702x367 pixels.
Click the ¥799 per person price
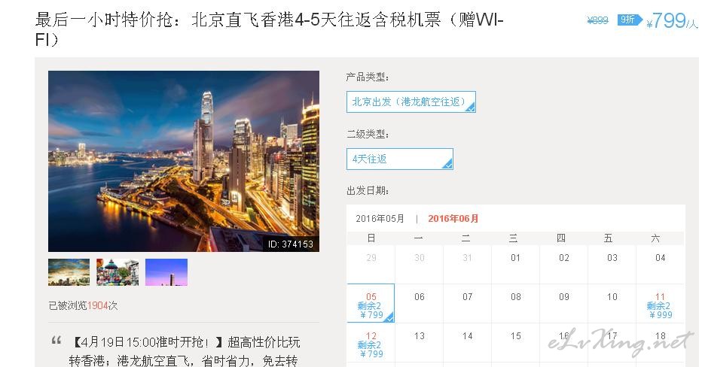pyautogui.click(x=672, y=20)
